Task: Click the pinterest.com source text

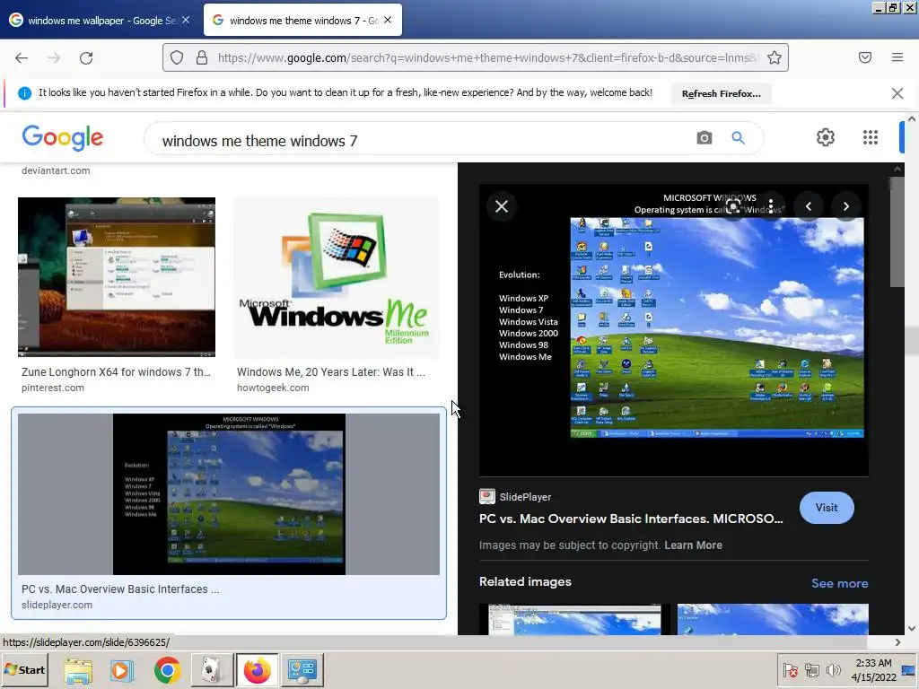Action: [53, 388]
